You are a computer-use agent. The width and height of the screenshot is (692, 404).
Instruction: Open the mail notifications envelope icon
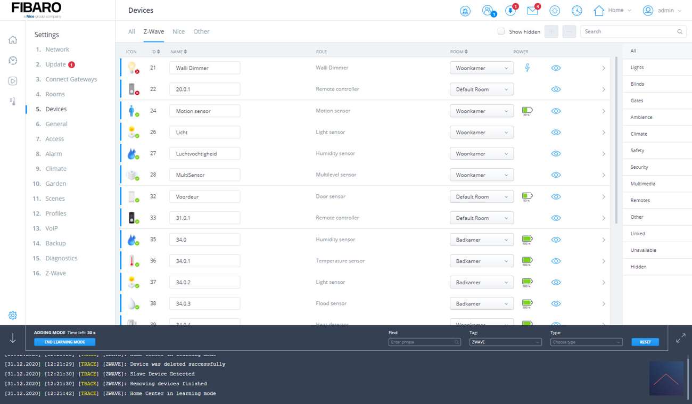[532, 11]
